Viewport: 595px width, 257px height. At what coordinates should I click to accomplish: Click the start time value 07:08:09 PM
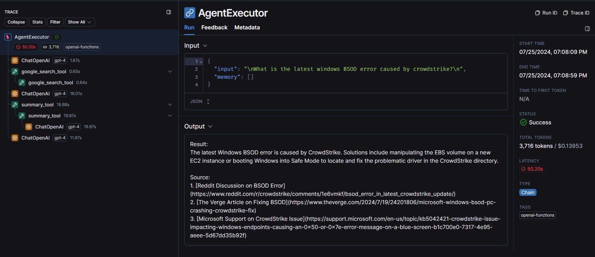click(553, 52)
